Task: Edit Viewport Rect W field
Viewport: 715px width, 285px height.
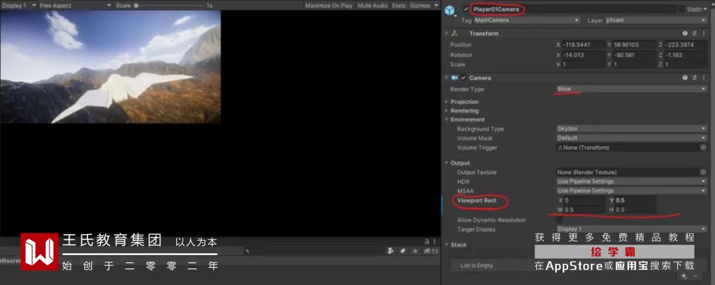Action: point(585,210)
